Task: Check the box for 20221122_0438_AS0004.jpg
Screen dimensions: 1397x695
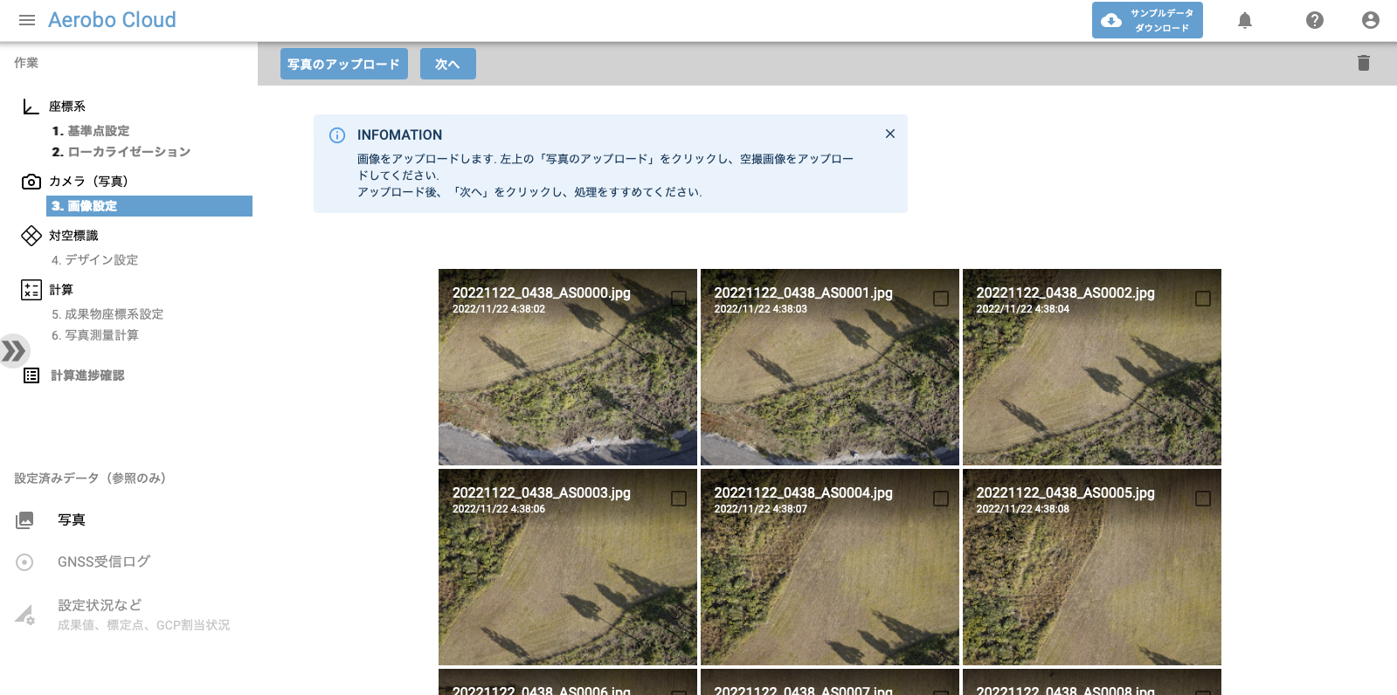Action: 941,499
